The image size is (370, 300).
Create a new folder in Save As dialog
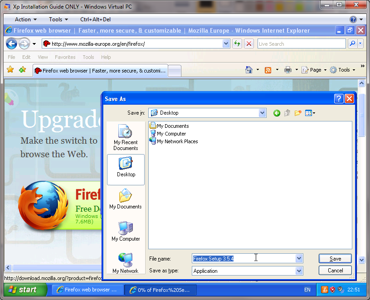pyautogui.click(x=298, y=113)
